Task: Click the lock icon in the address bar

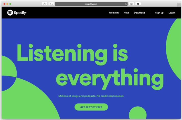Action: click(86, 4)
